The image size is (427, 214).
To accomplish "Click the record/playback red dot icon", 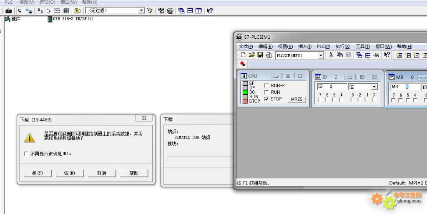I will (243, 64).
